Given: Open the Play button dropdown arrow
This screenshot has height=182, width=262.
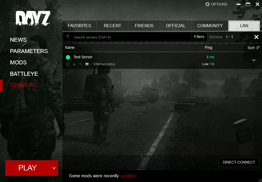Looking at the screenshot, I should (54, 168).
